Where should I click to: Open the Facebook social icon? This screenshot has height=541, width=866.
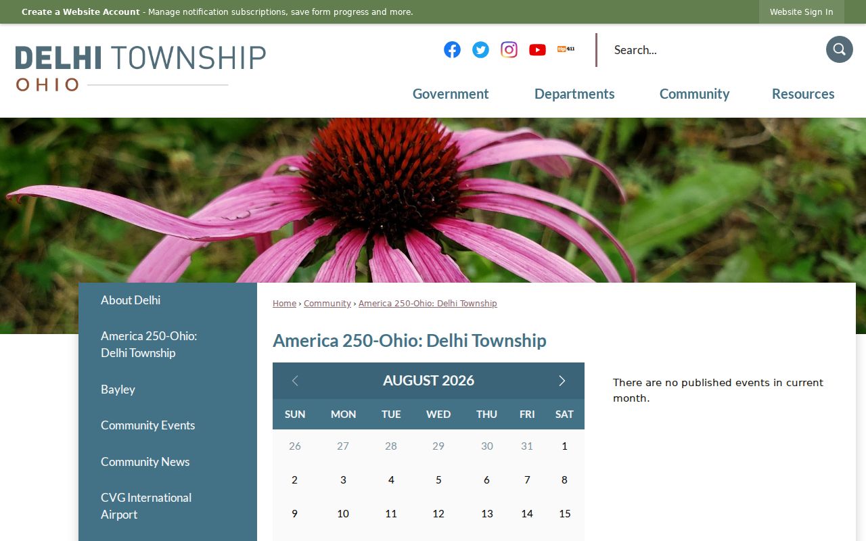[452, 49]
